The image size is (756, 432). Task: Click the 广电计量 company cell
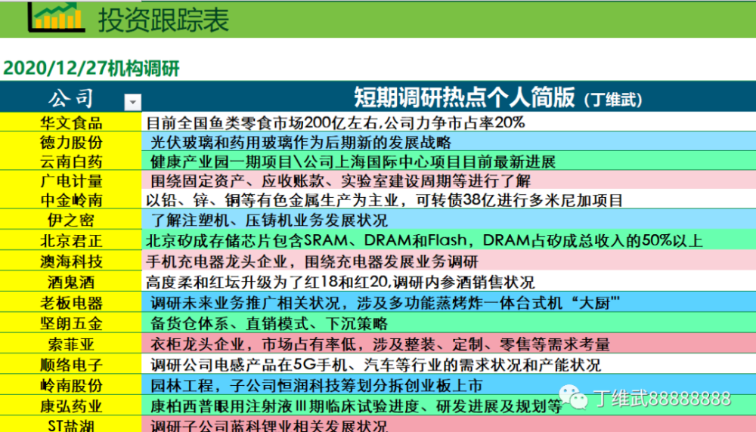click(71, 181)
